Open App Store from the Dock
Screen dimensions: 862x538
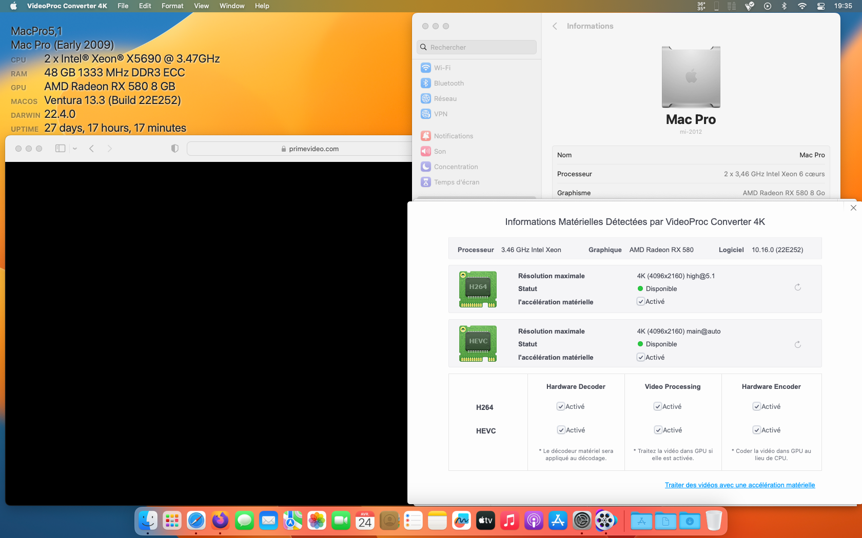click(x=558, y=521)
